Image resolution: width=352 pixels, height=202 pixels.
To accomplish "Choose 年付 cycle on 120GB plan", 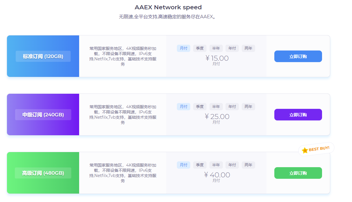I will 232,48.
